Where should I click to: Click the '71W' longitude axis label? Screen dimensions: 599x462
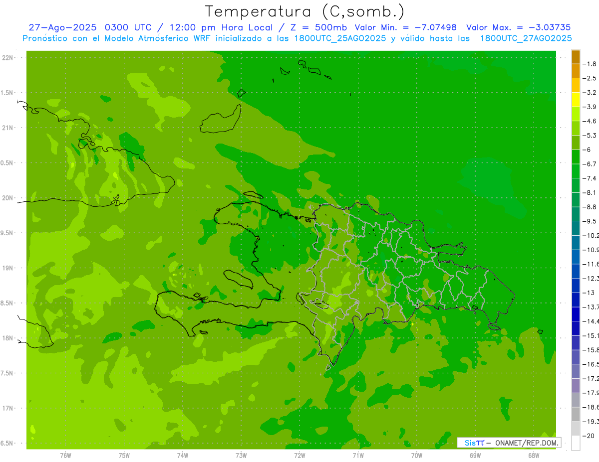pyautogui.click(x=358, y=456)
